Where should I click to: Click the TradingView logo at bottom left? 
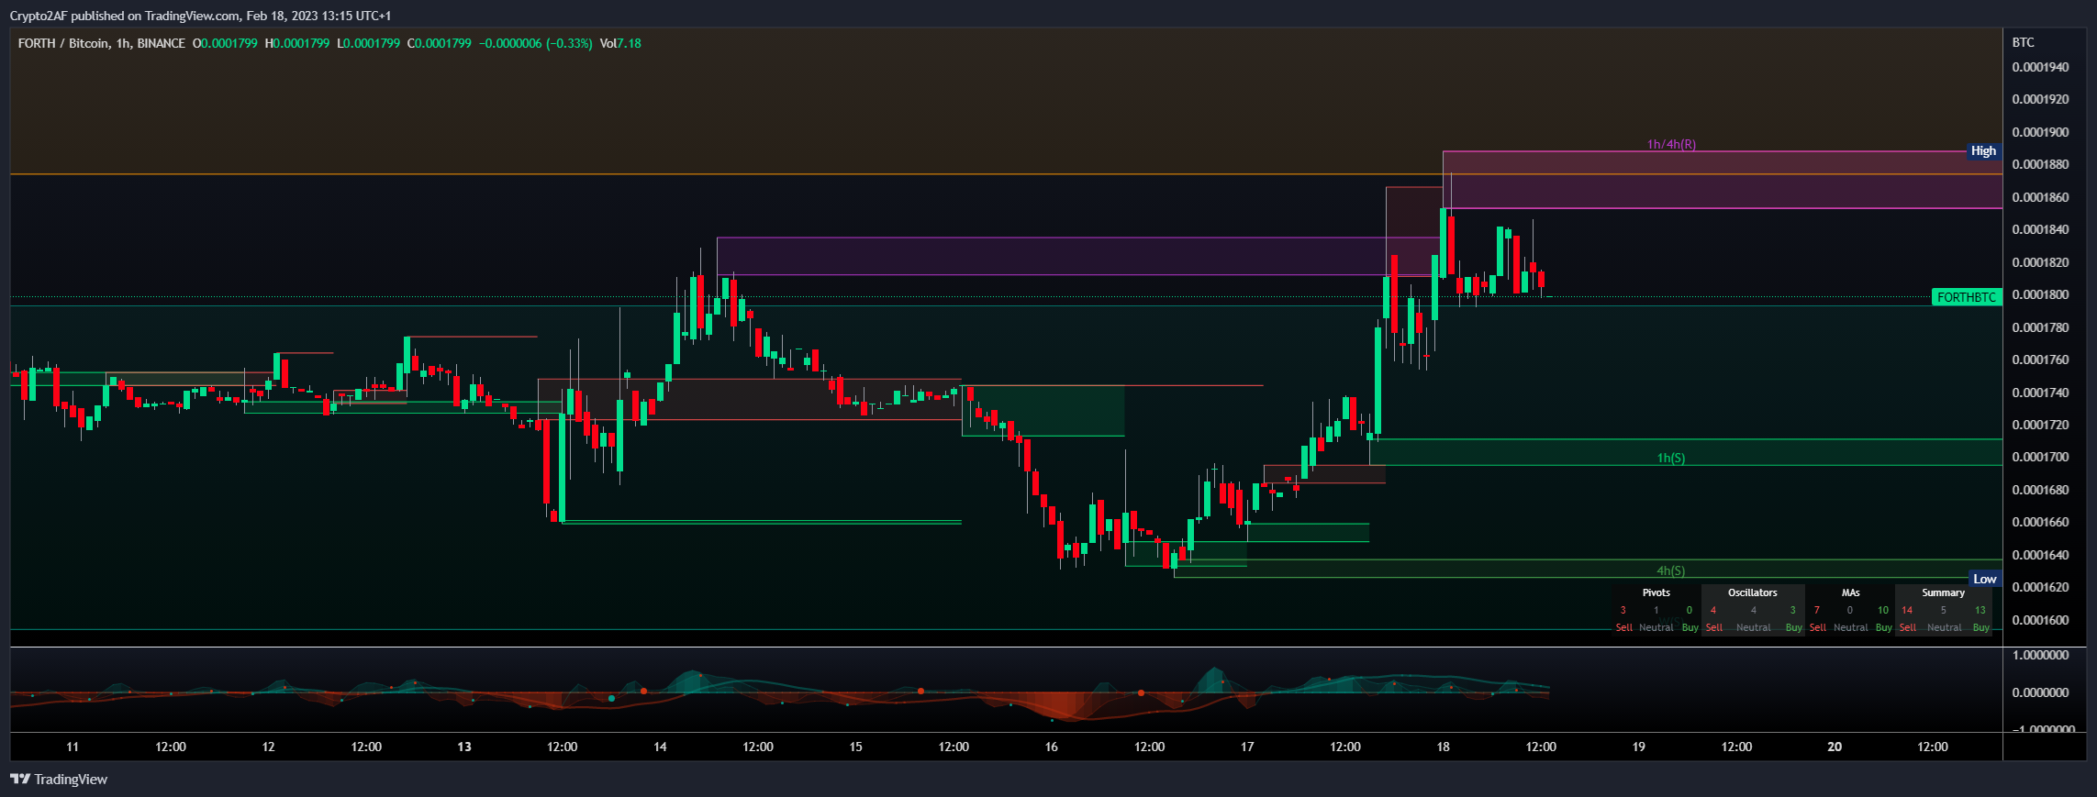point(59,780)
